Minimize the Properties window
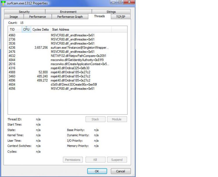The height and width of the screenshot is (177, 218). click(113, 2)
